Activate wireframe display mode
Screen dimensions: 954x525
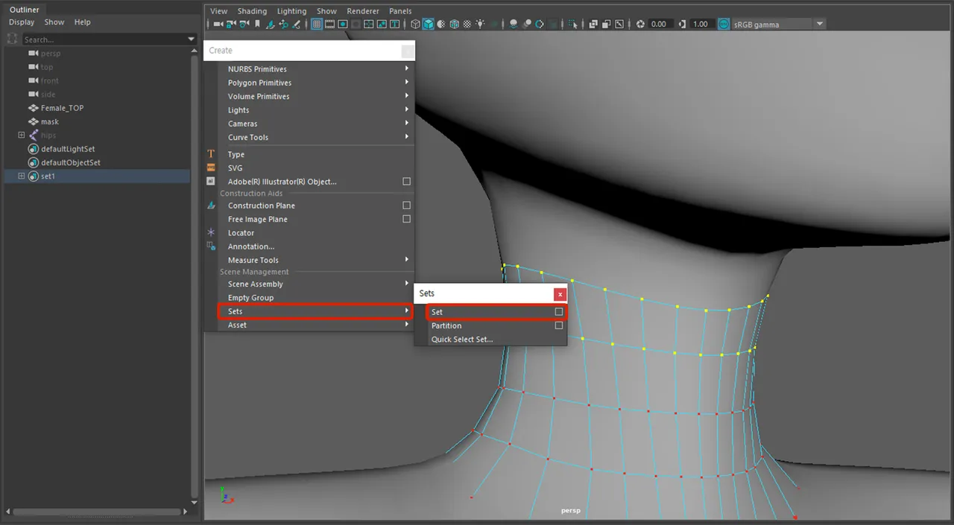pyautogui.click(x=415, y=24)
